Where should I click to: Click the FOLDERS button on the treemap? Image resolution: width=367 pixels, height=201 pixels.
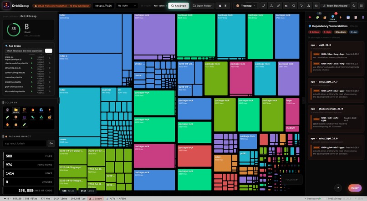tap(291, 180)
